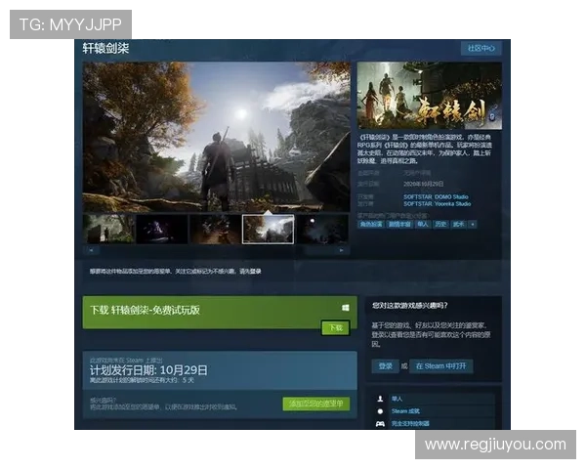Click the green 下载 download button
Screen dimensions: 586x469
335,328
